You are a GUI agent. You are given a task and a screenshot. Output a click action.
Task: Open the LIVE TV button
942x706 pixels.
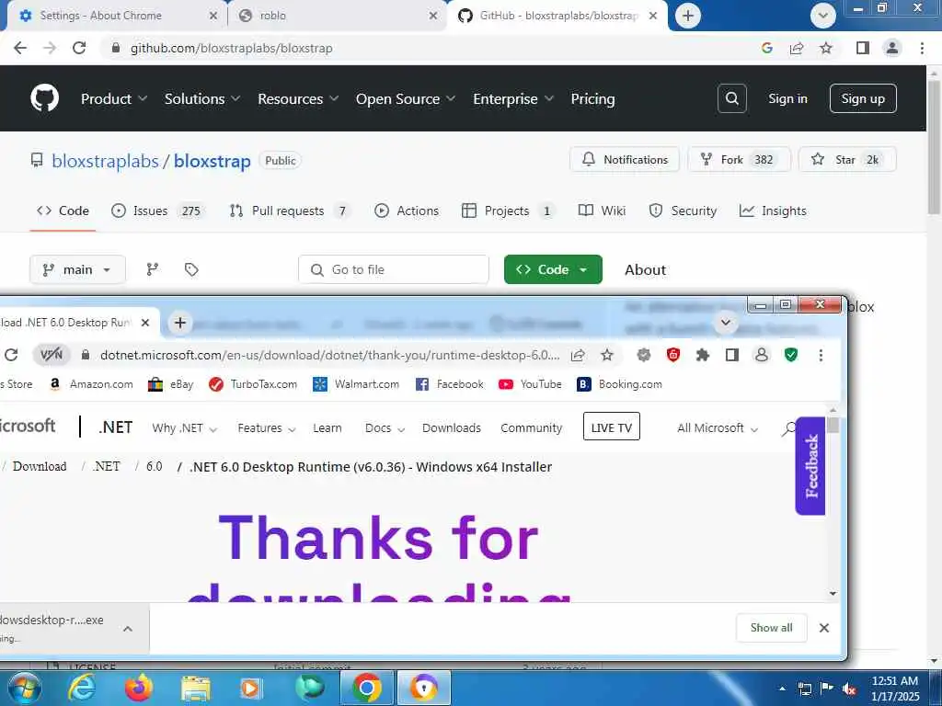(x=611, y=427)
